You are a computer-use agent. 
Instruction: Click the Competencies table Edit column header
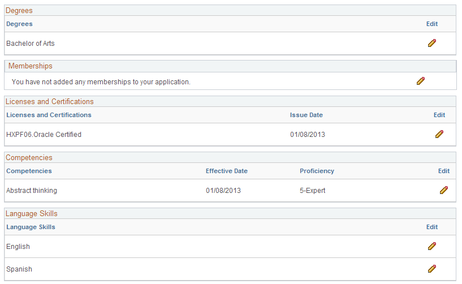[444, 171]
